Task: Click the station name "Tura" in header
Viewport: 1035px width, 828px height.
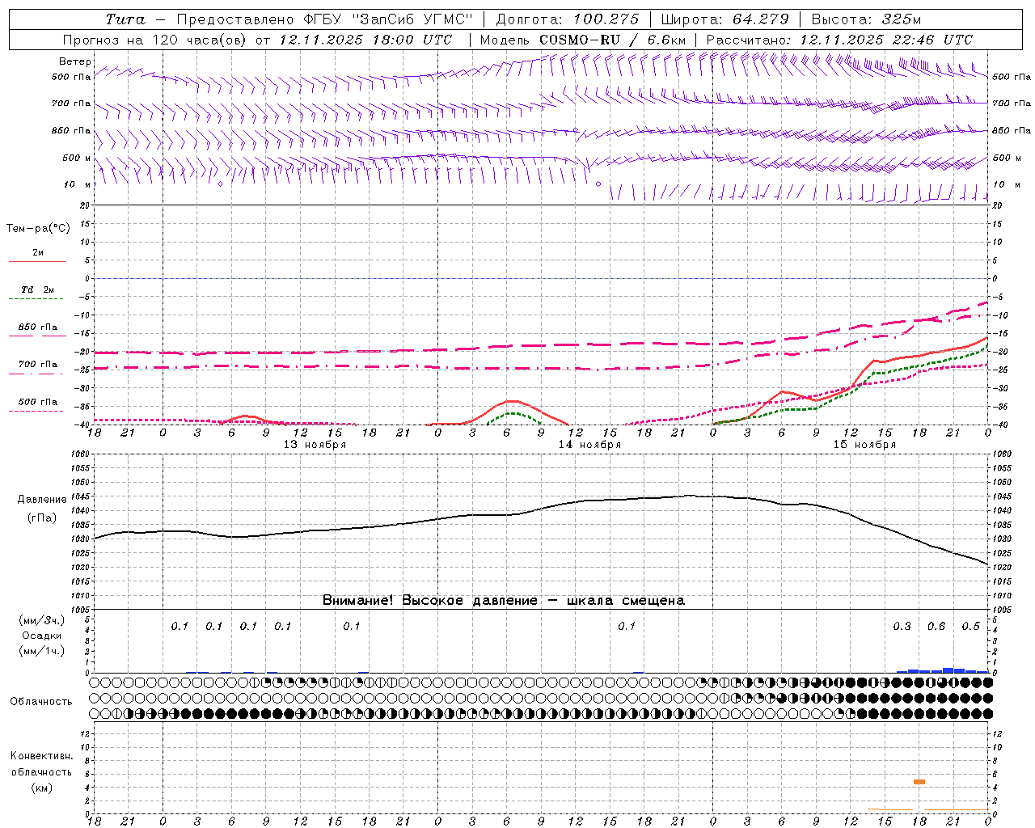Action: [x=125, y=19]
